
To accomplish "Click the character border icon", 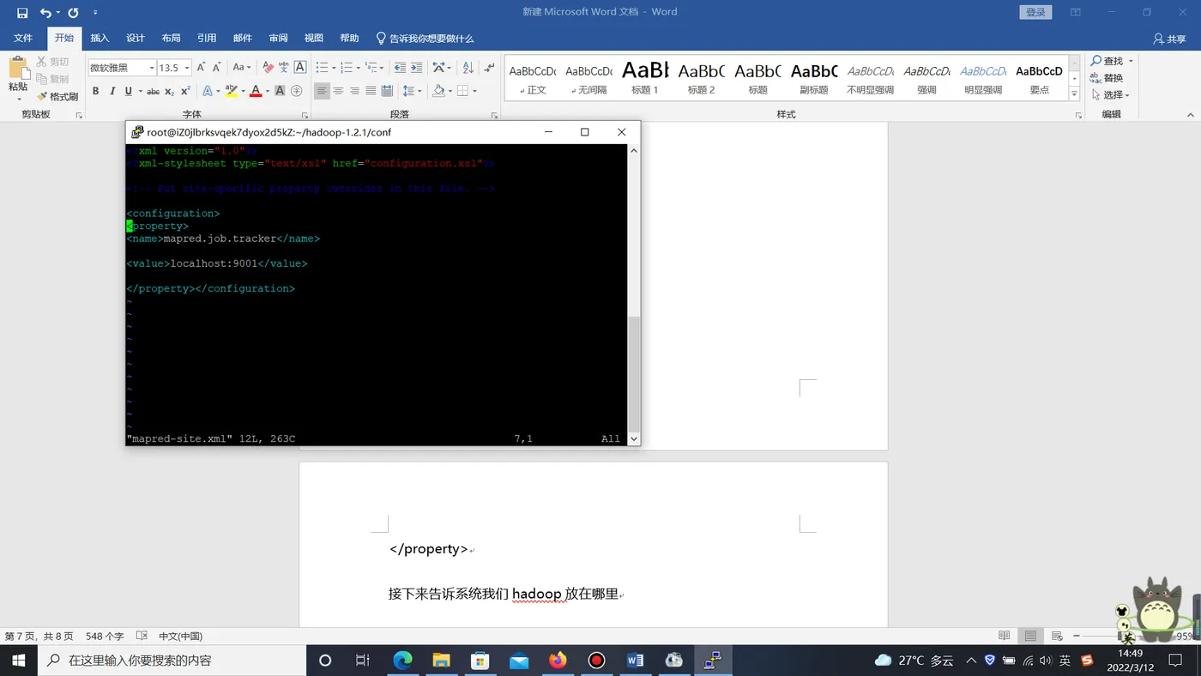I will 300,67.
